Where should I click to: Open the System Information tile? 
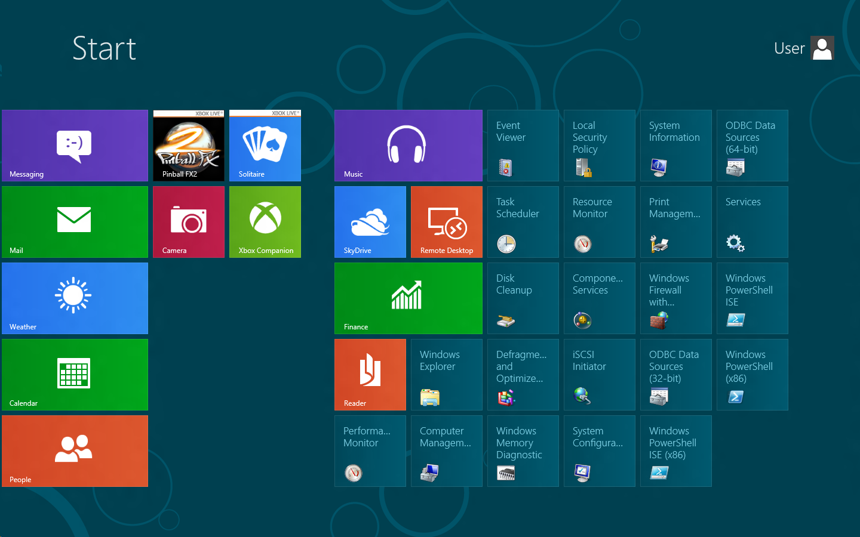coord(676,146)
